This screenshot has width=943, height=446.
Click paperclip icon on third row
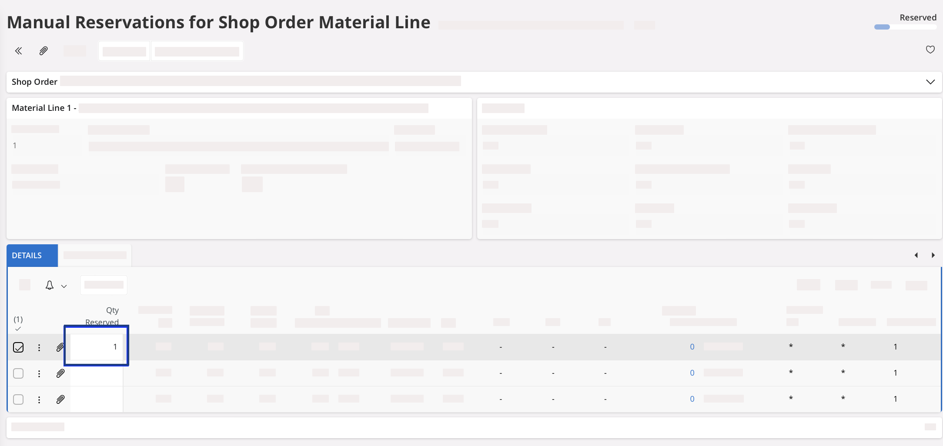point(60,399)
